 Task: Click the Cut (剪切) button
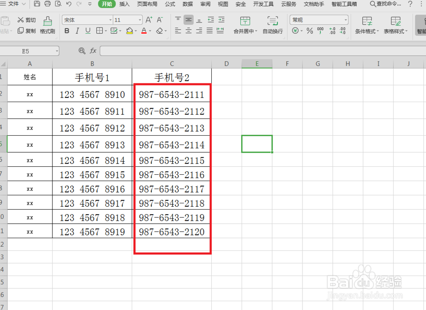(x=26, y=20)
